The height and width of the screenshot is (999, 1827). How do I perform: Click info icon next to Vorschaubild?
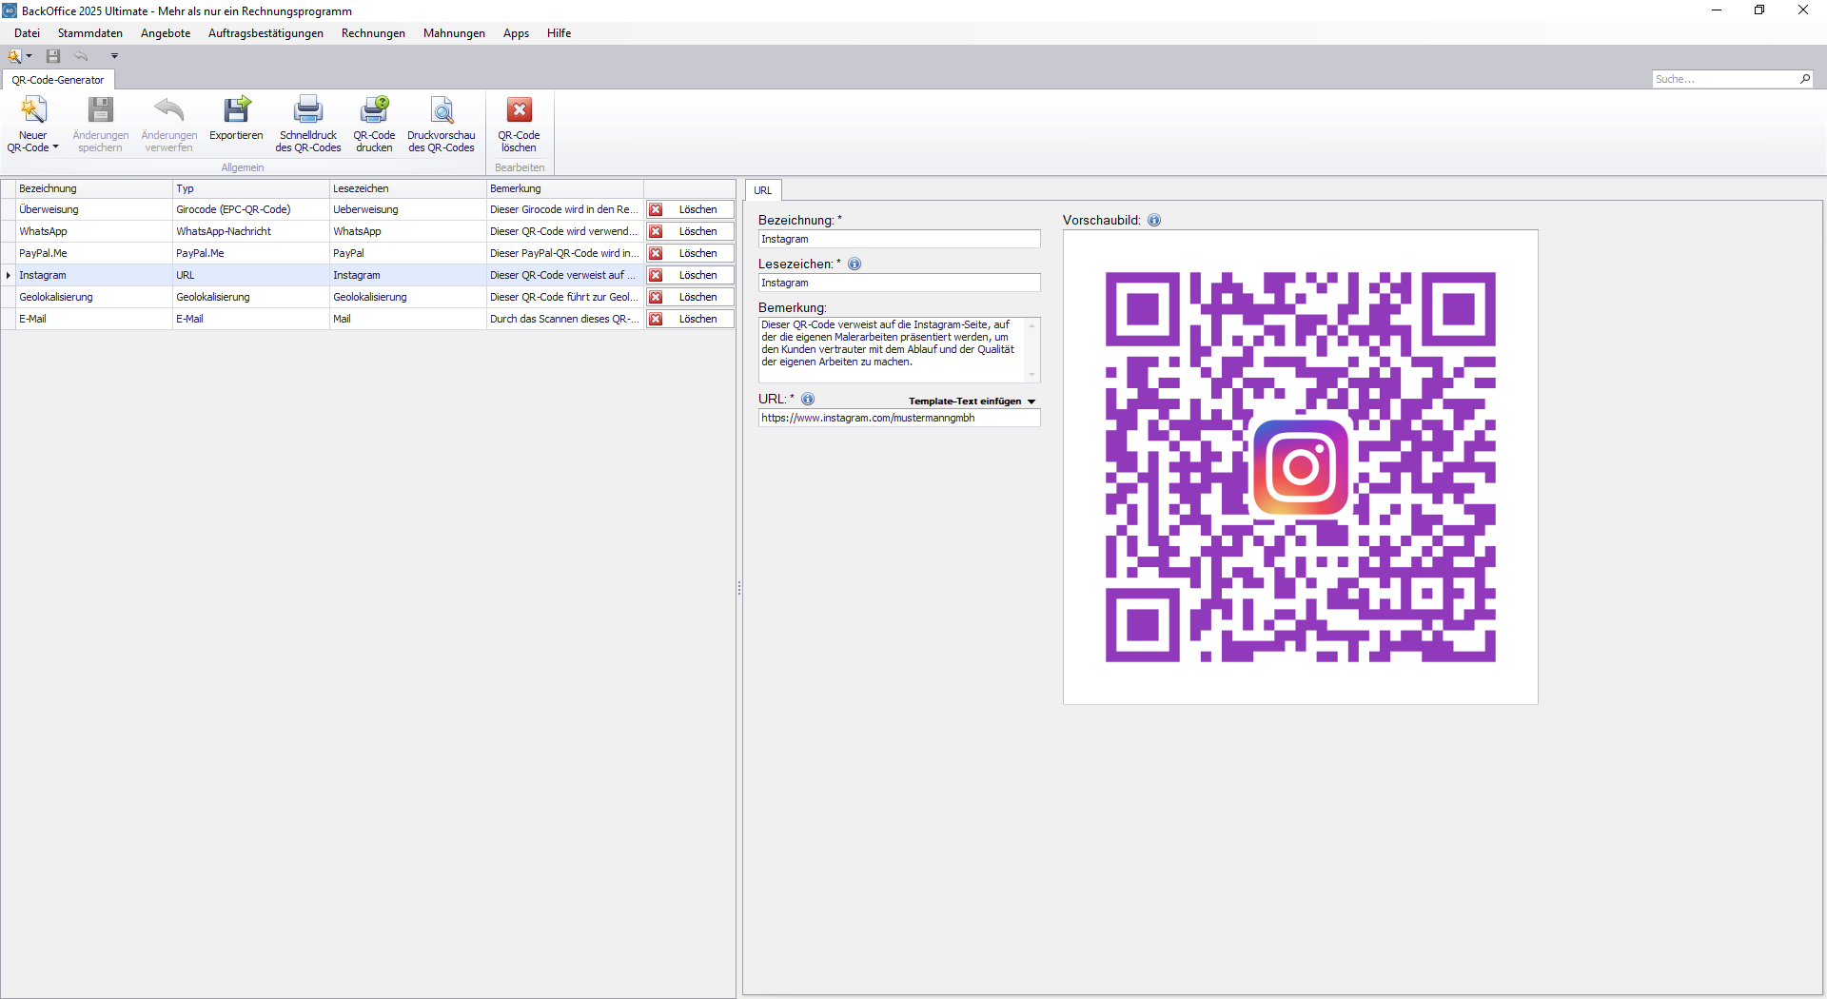pos(1154,220)
